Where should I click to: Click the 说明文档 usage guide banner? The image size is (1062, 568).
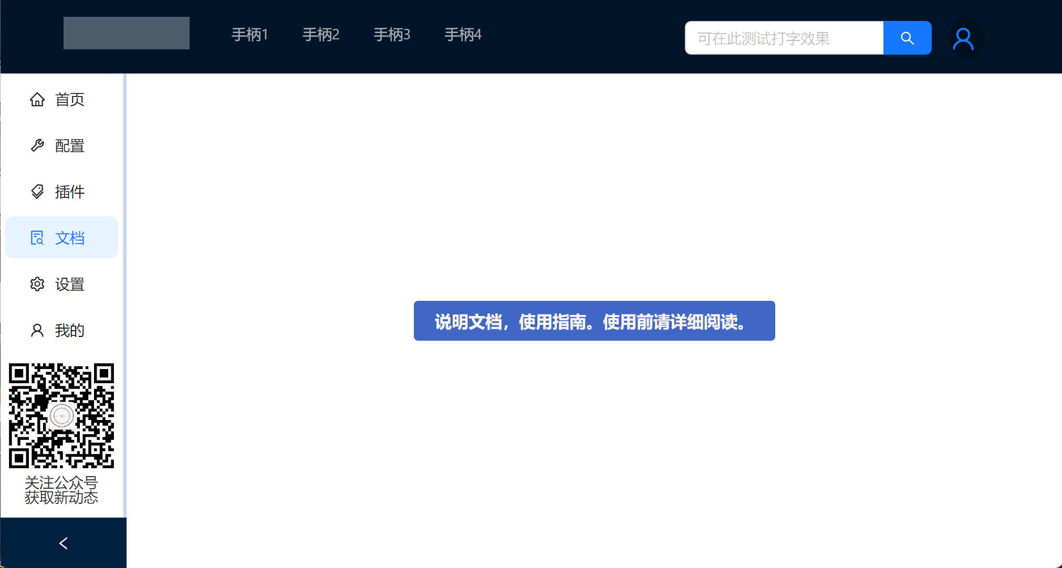(594, 321)
